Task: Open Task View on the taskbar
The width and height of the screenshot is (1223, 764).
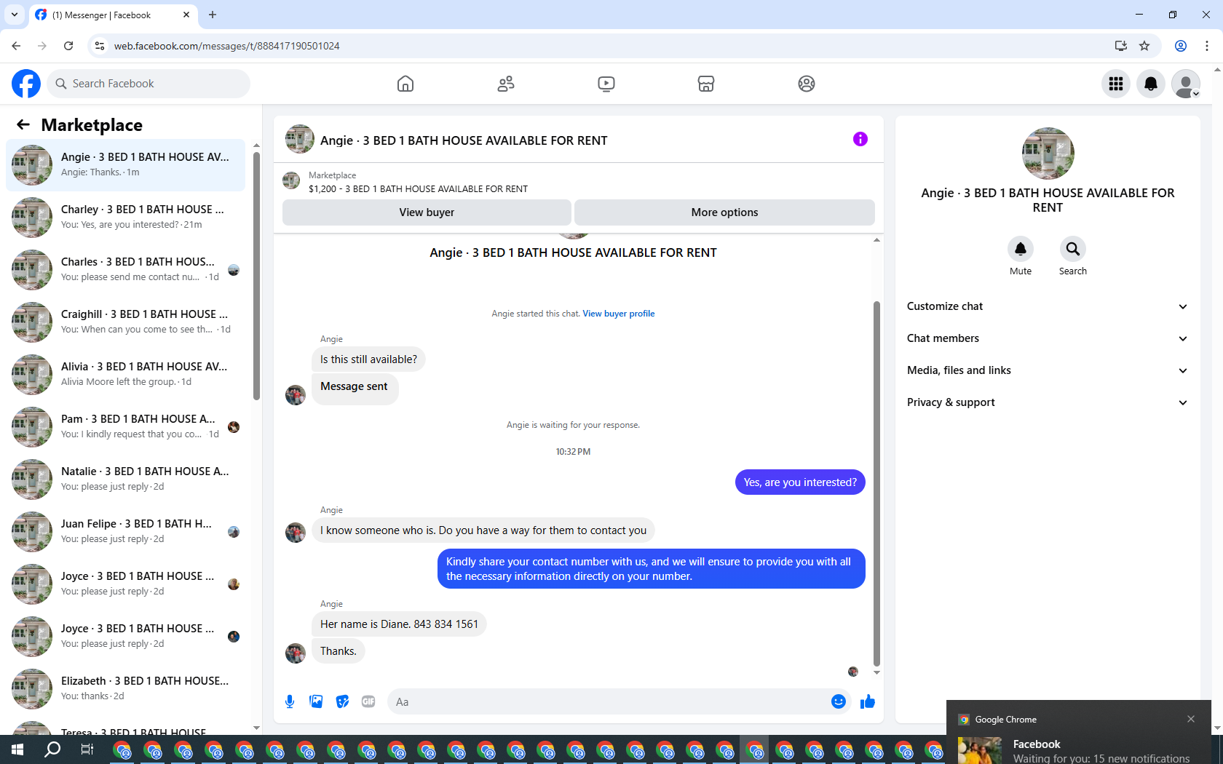Action: tap(87, 749)
